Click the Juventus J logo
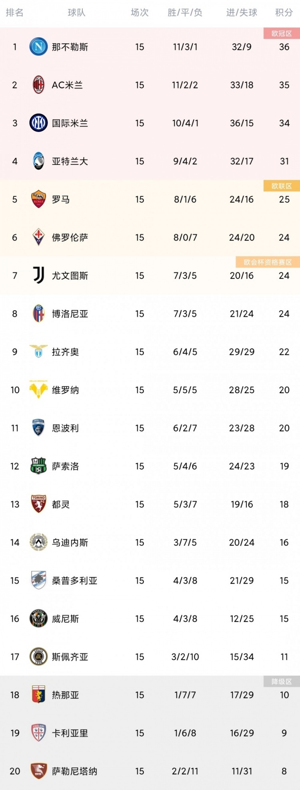 tap(38, 275)
